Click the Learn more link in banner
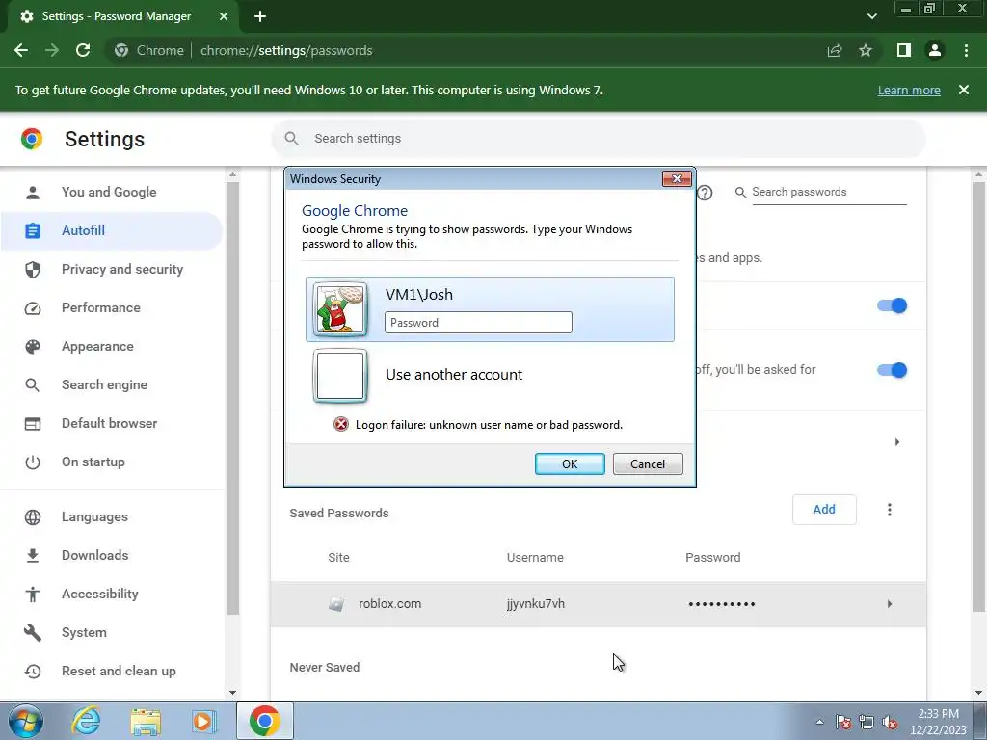Screen dimensions: 987x740 pos(909,90)
